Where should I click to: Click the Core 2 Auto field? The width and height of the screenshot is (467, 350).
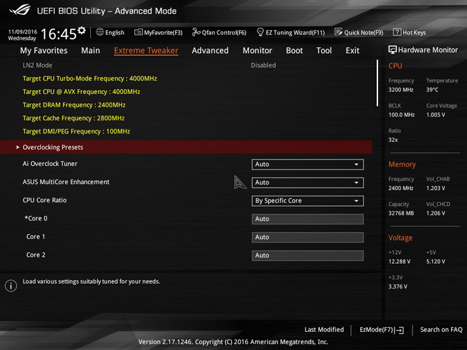click(307, 255)
